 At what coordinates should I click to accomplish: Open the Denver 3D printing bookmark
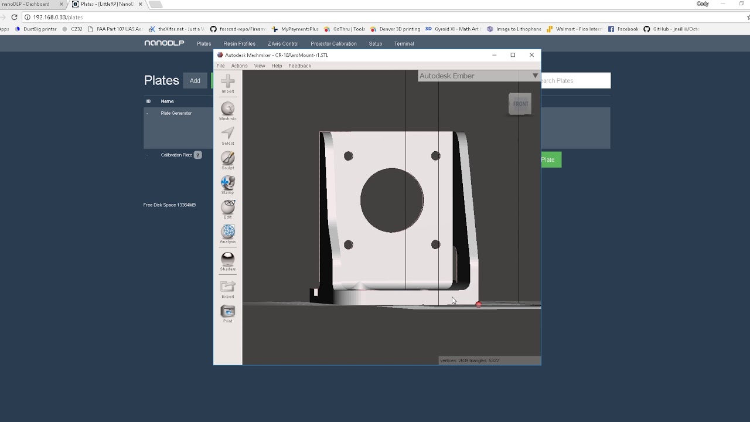click(395, 29)
